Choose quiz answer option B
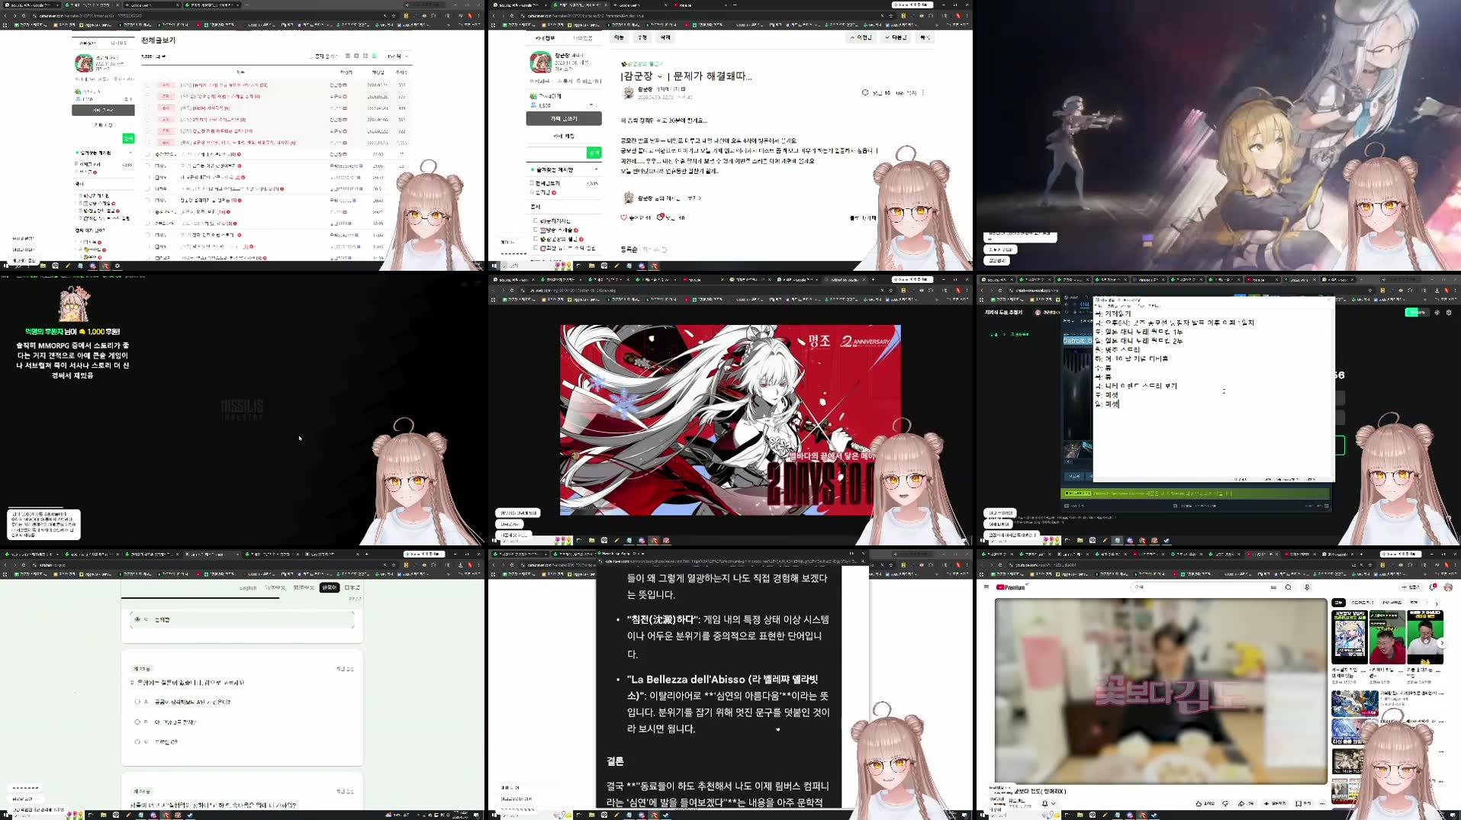Image resolution: width=1461 pixels, height=820 pixels. 137,722
